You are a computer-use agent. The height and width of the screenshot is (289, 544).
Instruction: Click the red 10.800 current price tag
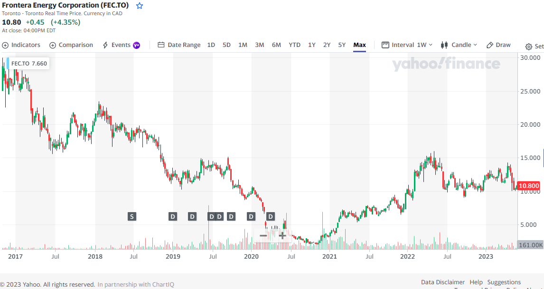pyautogui.click(x=528, y=186)
